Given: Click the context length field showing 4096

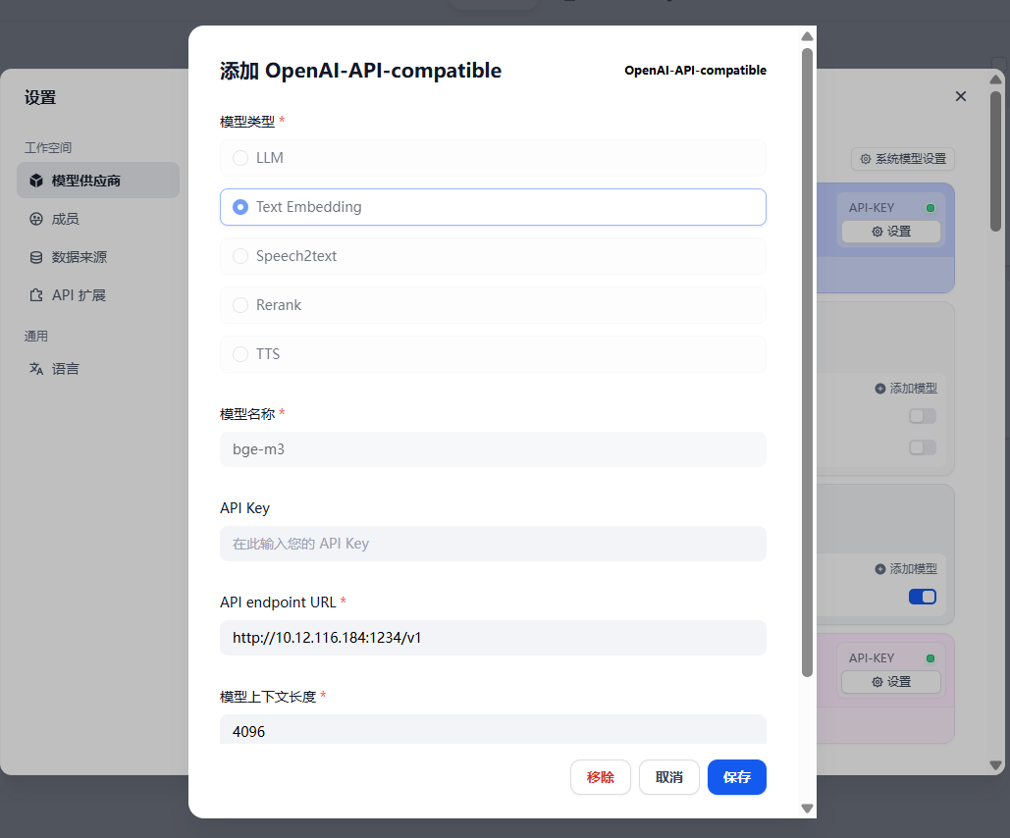Looking at the screenshot, I should (493, 730).
